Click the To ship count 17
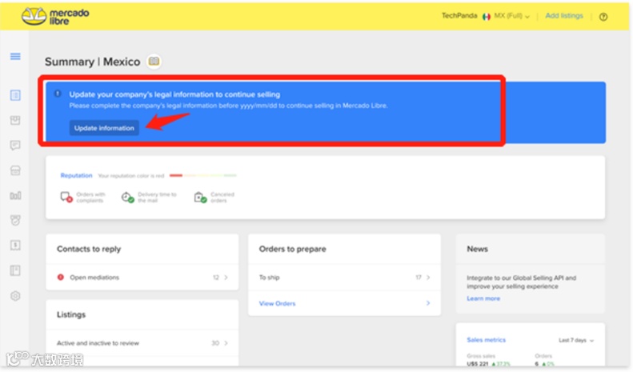633x372 pixels. [x=419, y=277]
